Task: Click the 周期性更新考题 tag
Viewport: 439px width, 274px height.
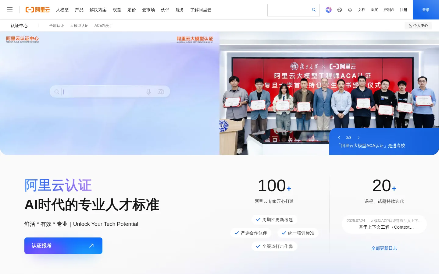Action: coord(274,220)
